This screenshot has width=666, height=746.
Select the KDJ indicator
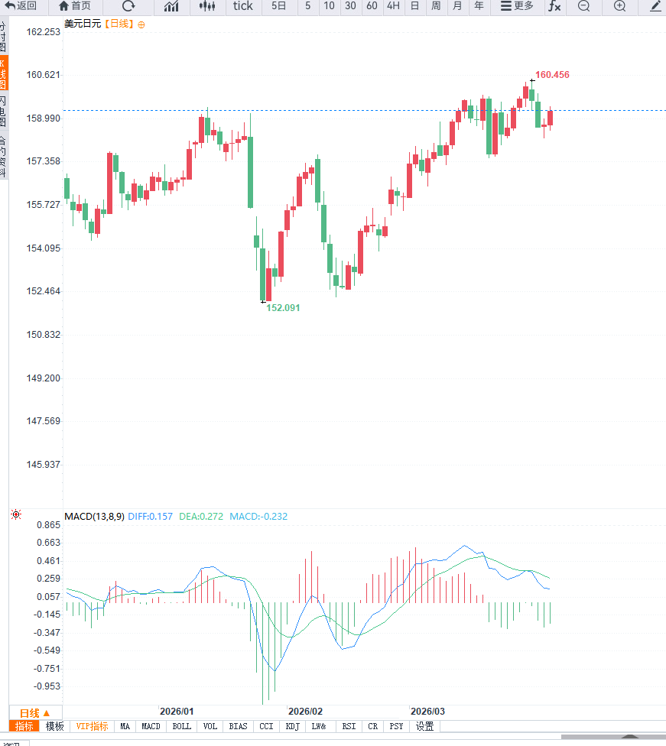pos(292,726)
